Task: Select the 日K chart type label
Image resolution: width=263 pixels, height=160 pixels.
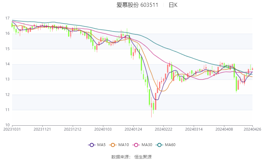Action: 173,5
